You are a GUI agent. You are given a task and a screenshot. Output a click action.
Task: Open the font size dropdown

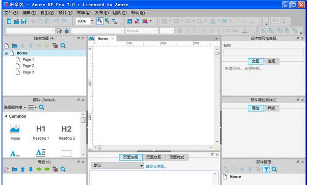(x=172, y=31)
